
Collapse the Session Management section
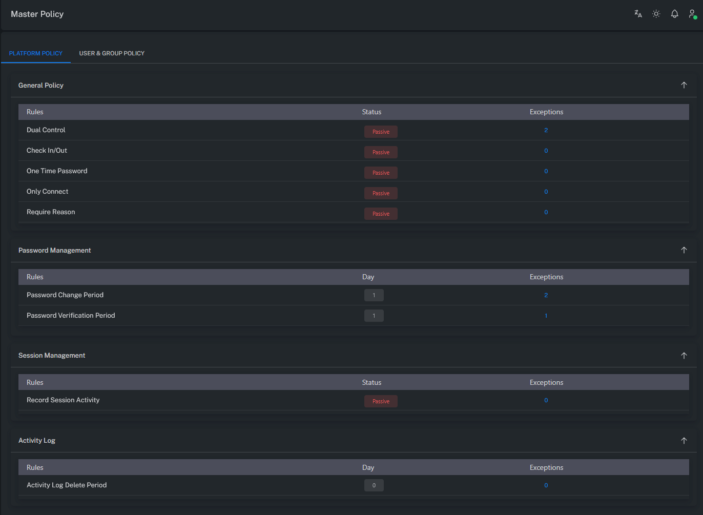684,355
